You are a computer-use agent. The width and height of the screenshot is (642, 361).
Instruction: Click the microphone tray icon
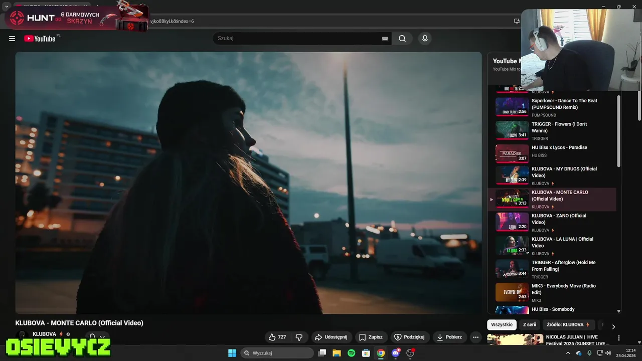(589, 353)
